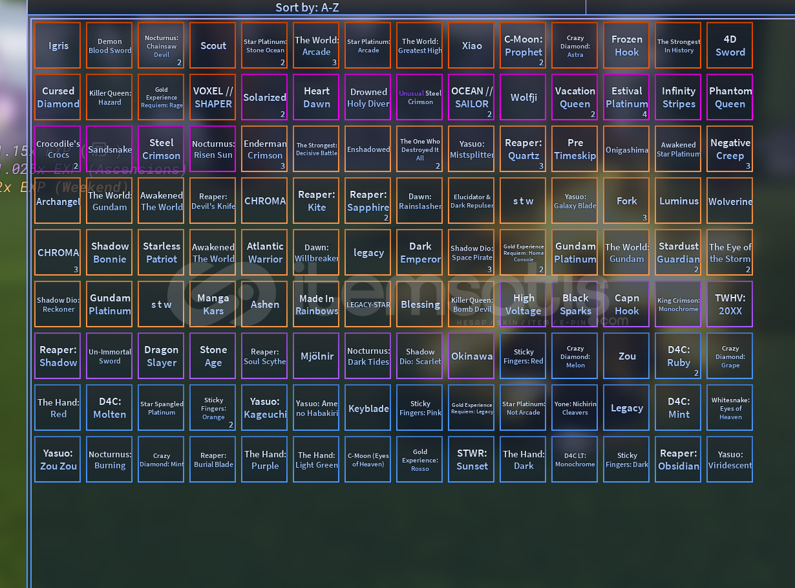Select the Igris skin tile

tap(58, 46)
